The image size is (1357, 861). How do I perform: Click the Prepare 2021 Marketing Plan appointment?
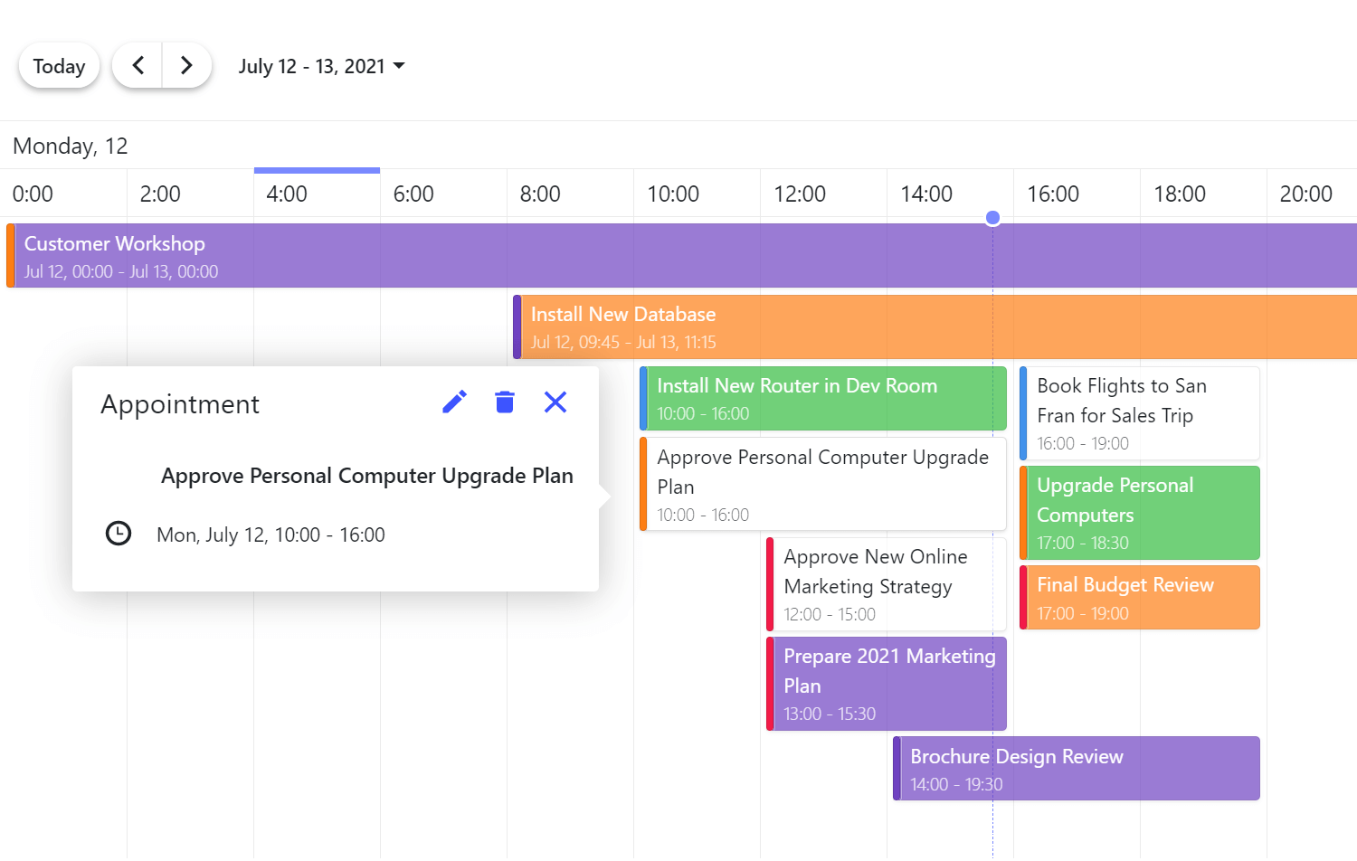(885, 683)
